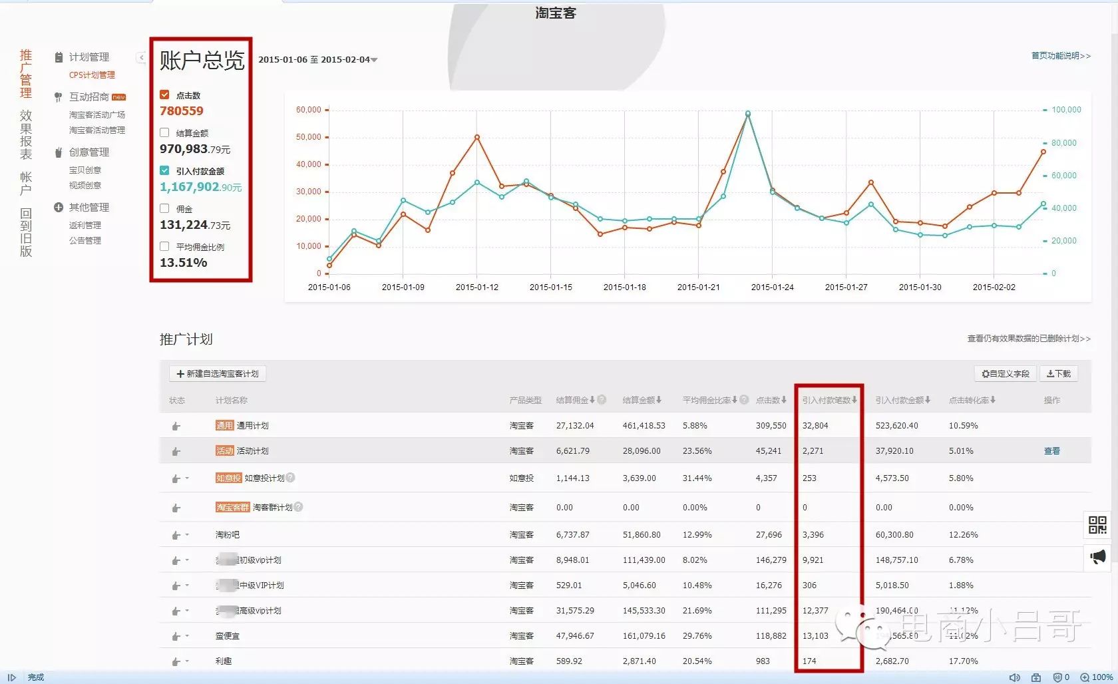This screenshot has width=1118, height=684.
Task: Open 查看仍有效果数据的已删除计划>> link
Action: pos(1029,339)
